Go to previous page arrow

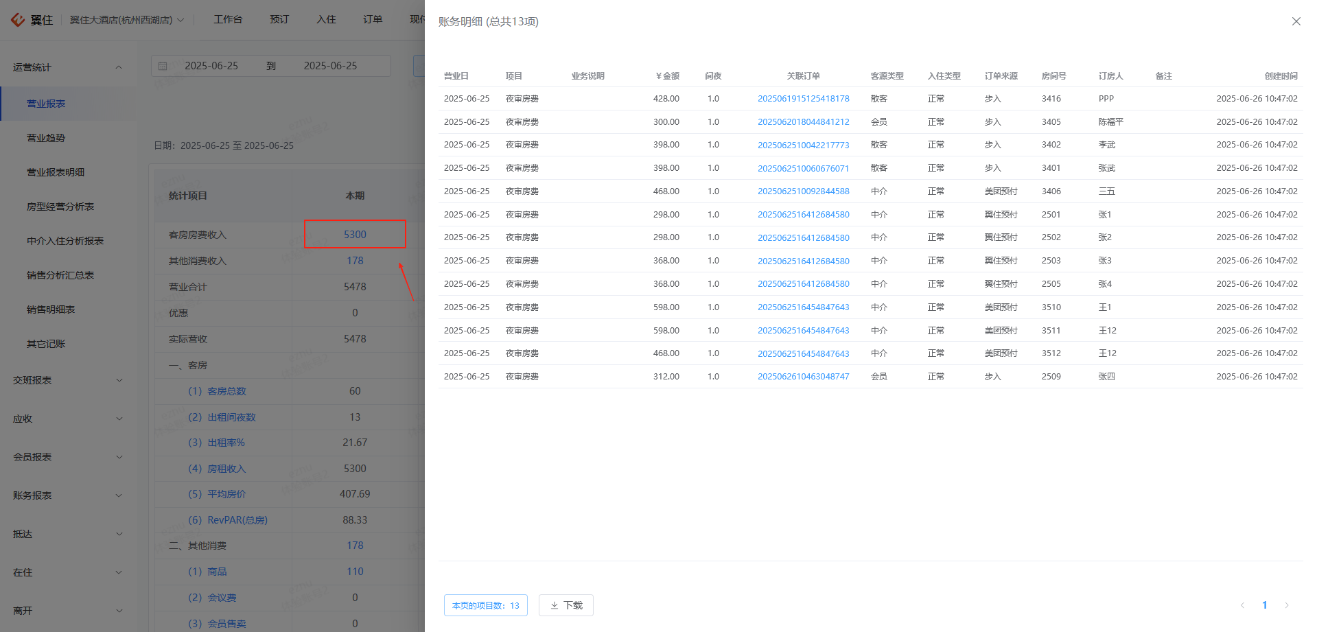(1242, 605)
